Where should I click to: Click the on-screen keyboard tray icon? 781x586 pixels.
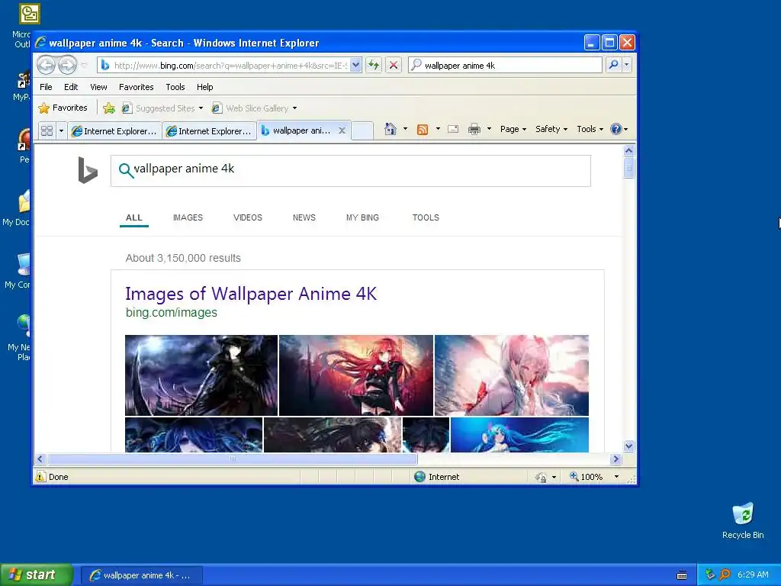point(682,575)
